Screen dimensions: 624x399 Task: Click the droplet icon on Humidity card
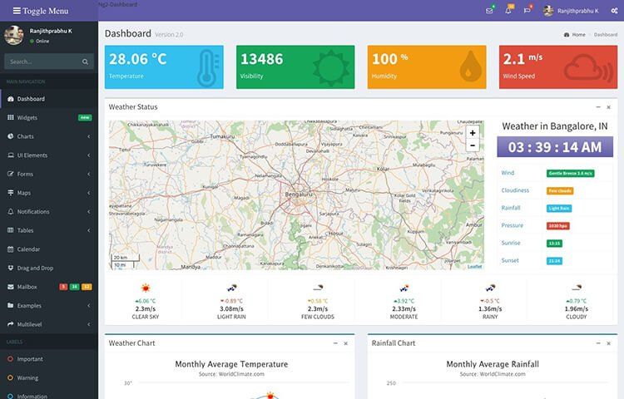tap(471, 66)
